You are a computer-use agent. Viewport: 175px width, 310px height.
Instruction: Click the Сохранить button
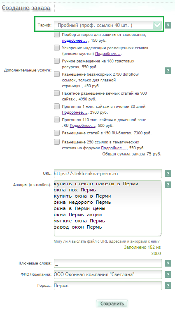pos(112,303)
